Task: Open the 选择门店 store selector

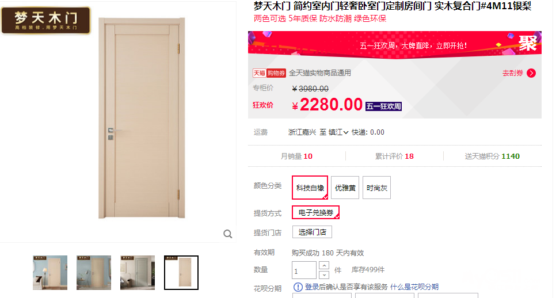Action: tap(312, 232)
